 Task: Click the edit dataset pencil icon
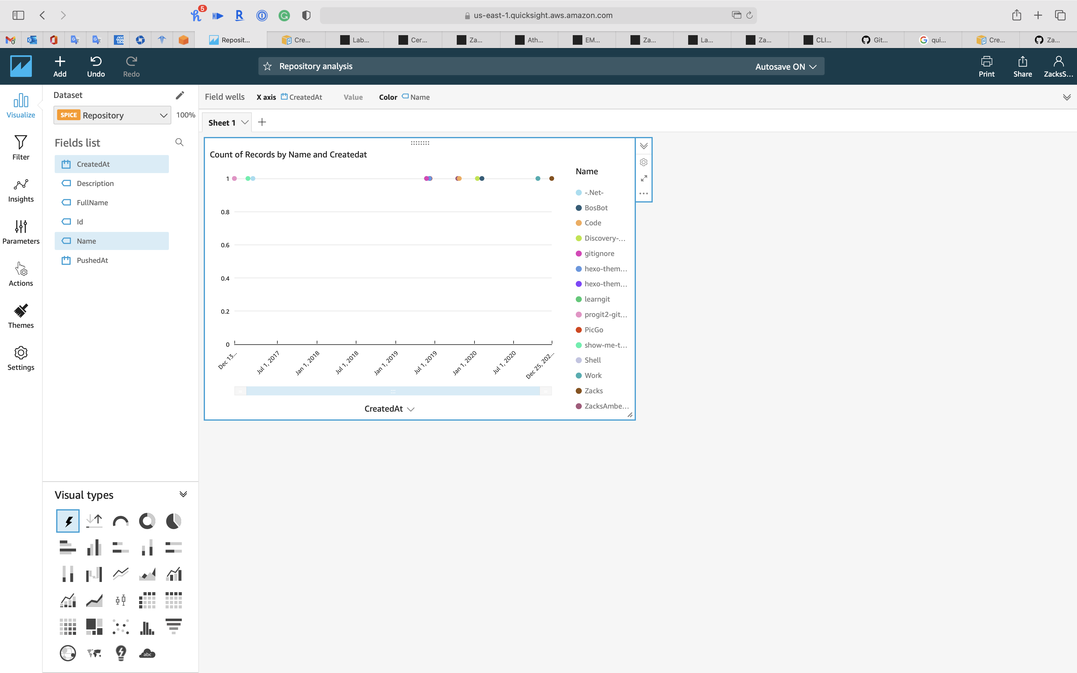180,95
